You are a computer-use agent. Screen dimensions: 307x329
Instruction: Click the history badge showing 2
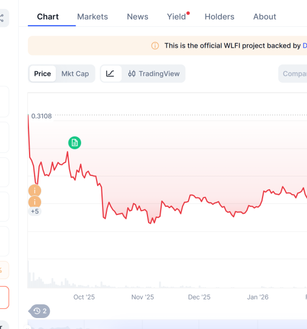pyautogui.click(x=39, y=311)
